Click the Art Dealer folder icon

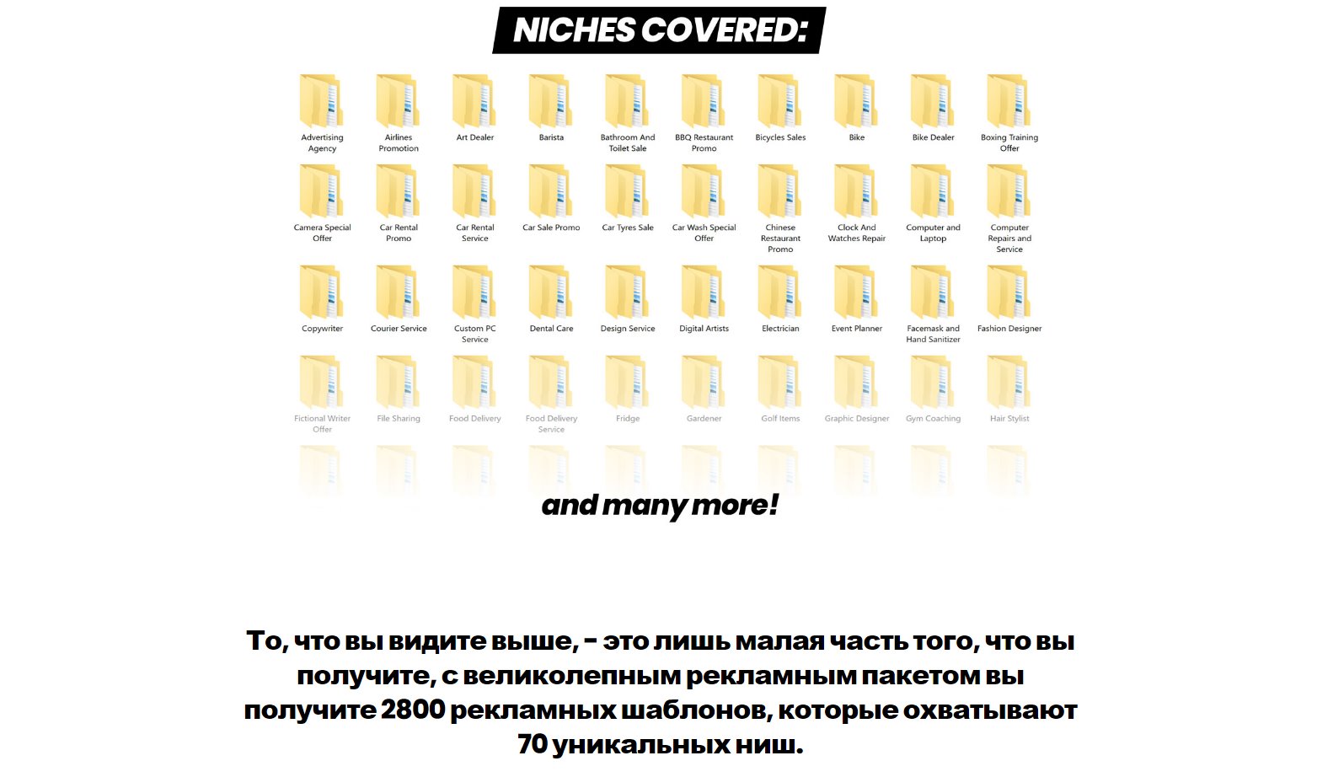(x=474, y=101)
